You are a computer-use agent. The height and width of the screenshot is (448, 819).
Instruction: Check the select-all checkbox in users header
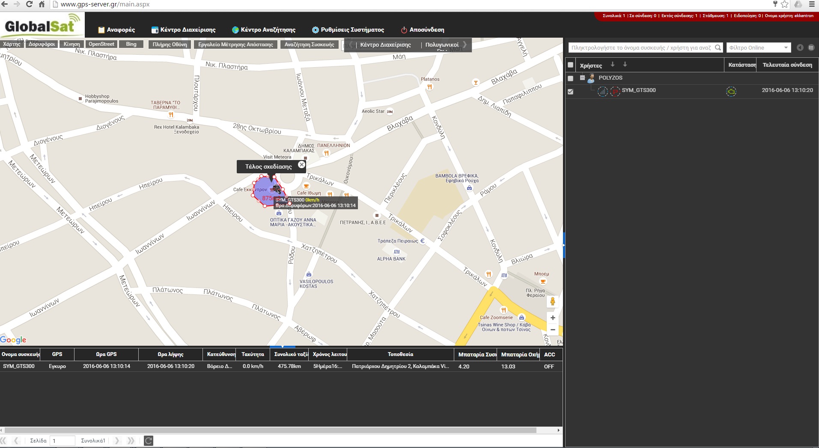[570, 65]
